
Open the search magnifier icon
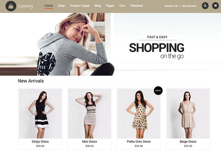click(x=205, y=6)
